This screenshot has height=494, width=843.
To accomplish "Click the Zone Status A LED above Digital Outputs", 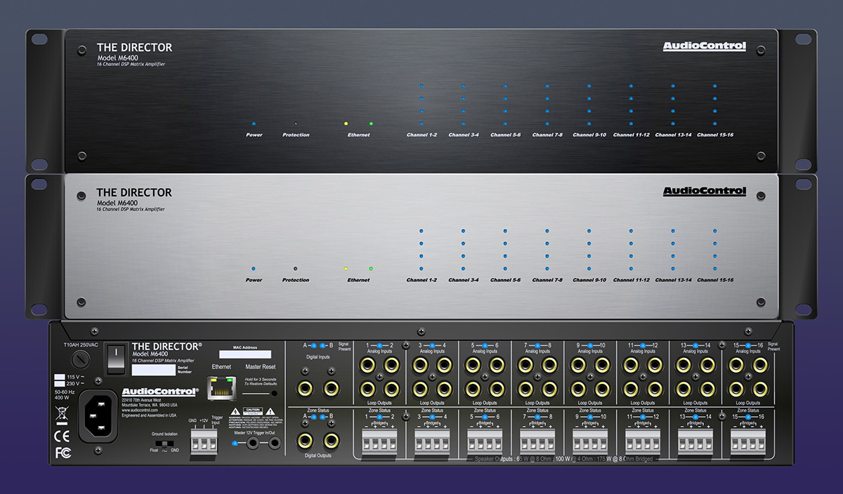I will pyautogui.click(x=313, y=417).
